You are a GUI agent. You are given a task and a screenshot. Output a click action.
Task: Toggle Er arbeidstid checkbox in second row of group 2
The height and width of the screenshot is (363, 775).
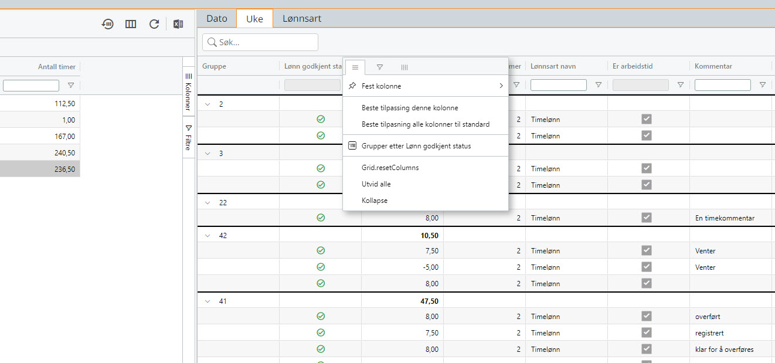[647, 135]
